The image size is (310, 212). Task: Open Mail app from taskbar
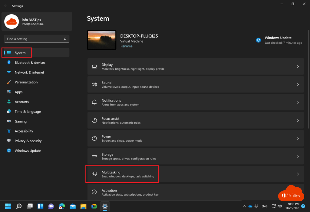click(73, 206)
